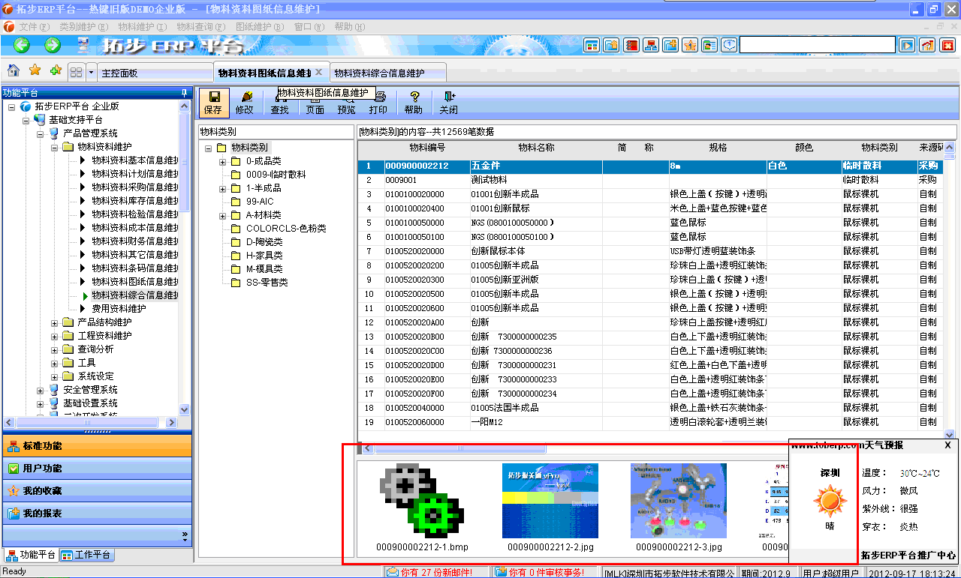
Task: Expand the 0-成品类 category node
Action: [222, 161]
